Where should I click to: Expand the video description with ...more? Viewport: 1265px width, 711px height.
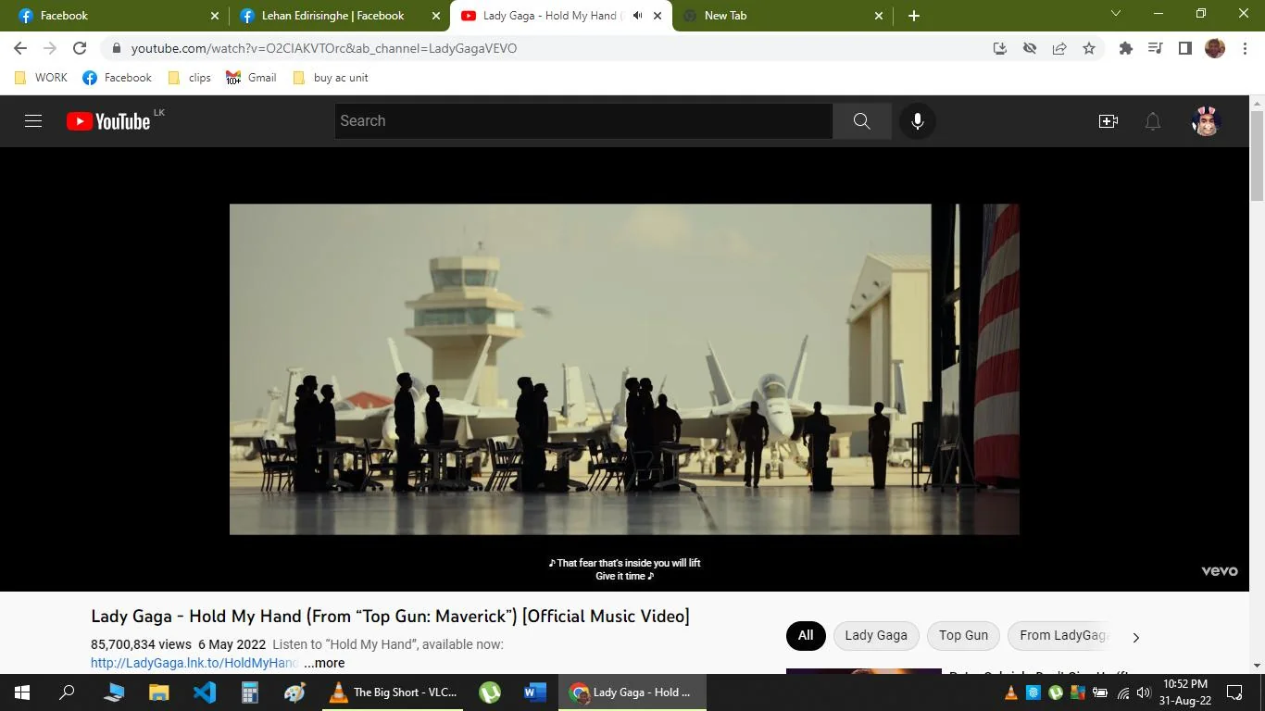[x=324, y=663]
